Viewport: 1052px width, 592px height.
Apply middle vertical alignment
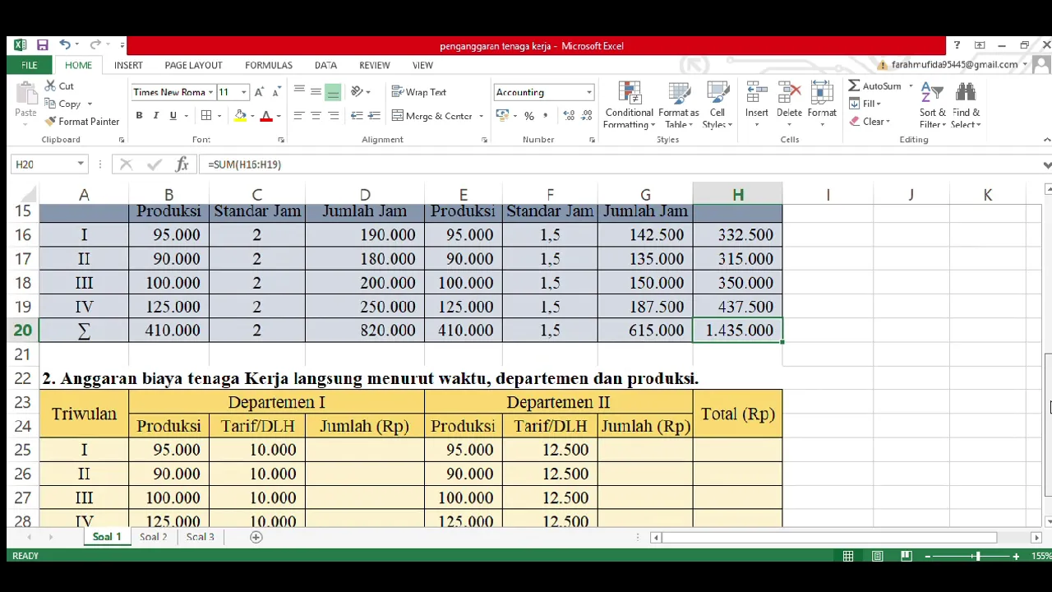[x=316, y=92]
